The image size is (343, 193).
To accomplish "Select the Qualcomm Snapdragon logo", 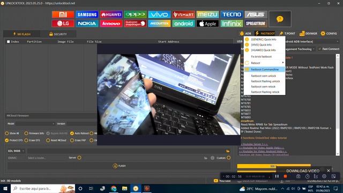I will 135,24.
